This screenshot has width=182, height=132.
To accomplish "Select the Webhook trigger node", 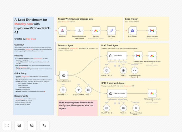I will [x=62, y=31].
